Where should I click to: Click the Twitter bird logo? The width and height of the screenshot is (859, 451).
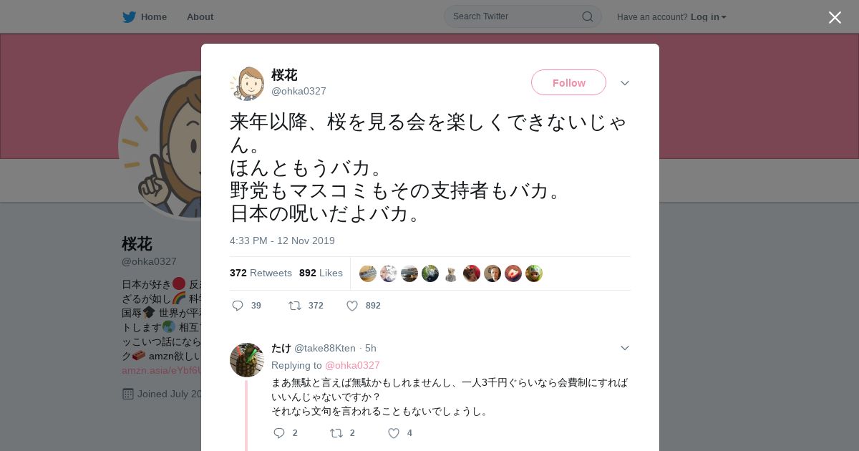129,16
